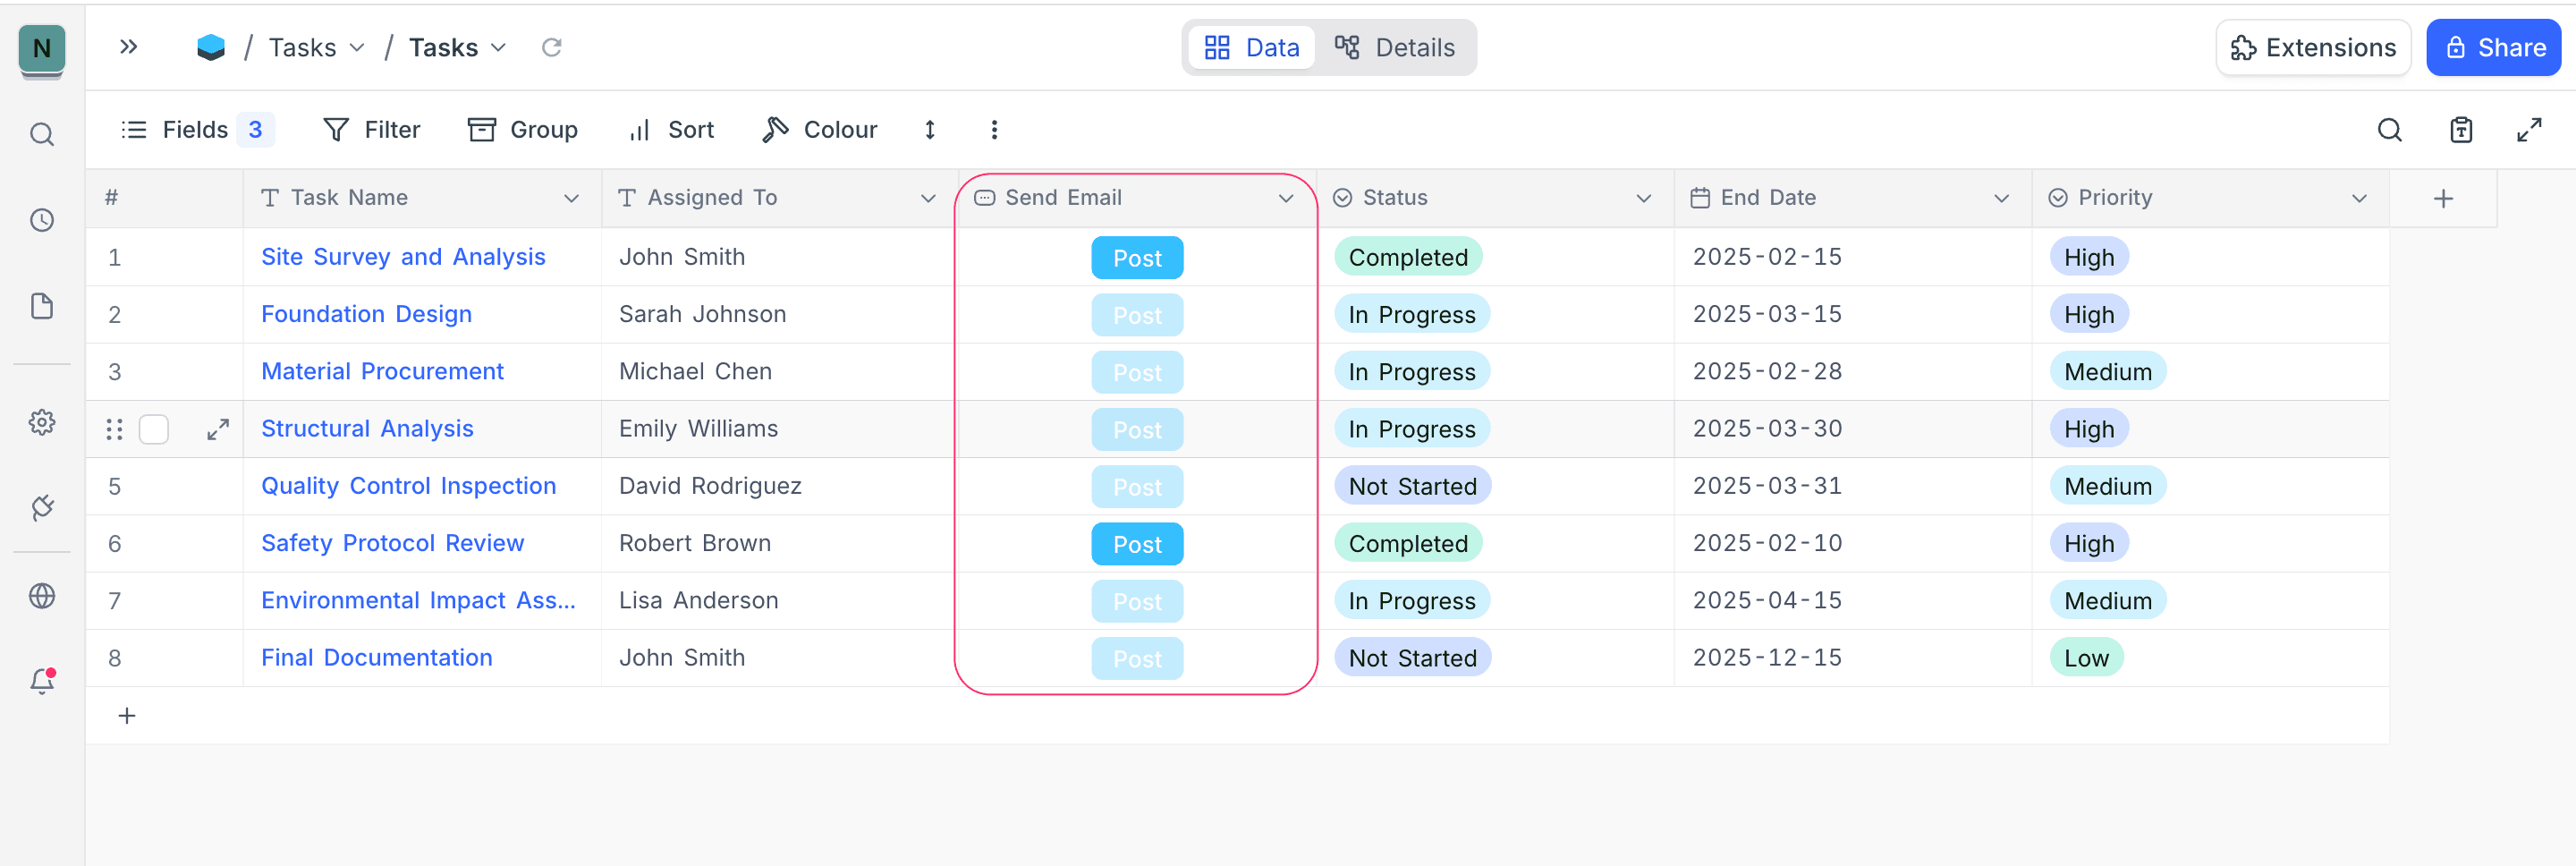Expand the Structural Analysis record row

coord(217,429)
